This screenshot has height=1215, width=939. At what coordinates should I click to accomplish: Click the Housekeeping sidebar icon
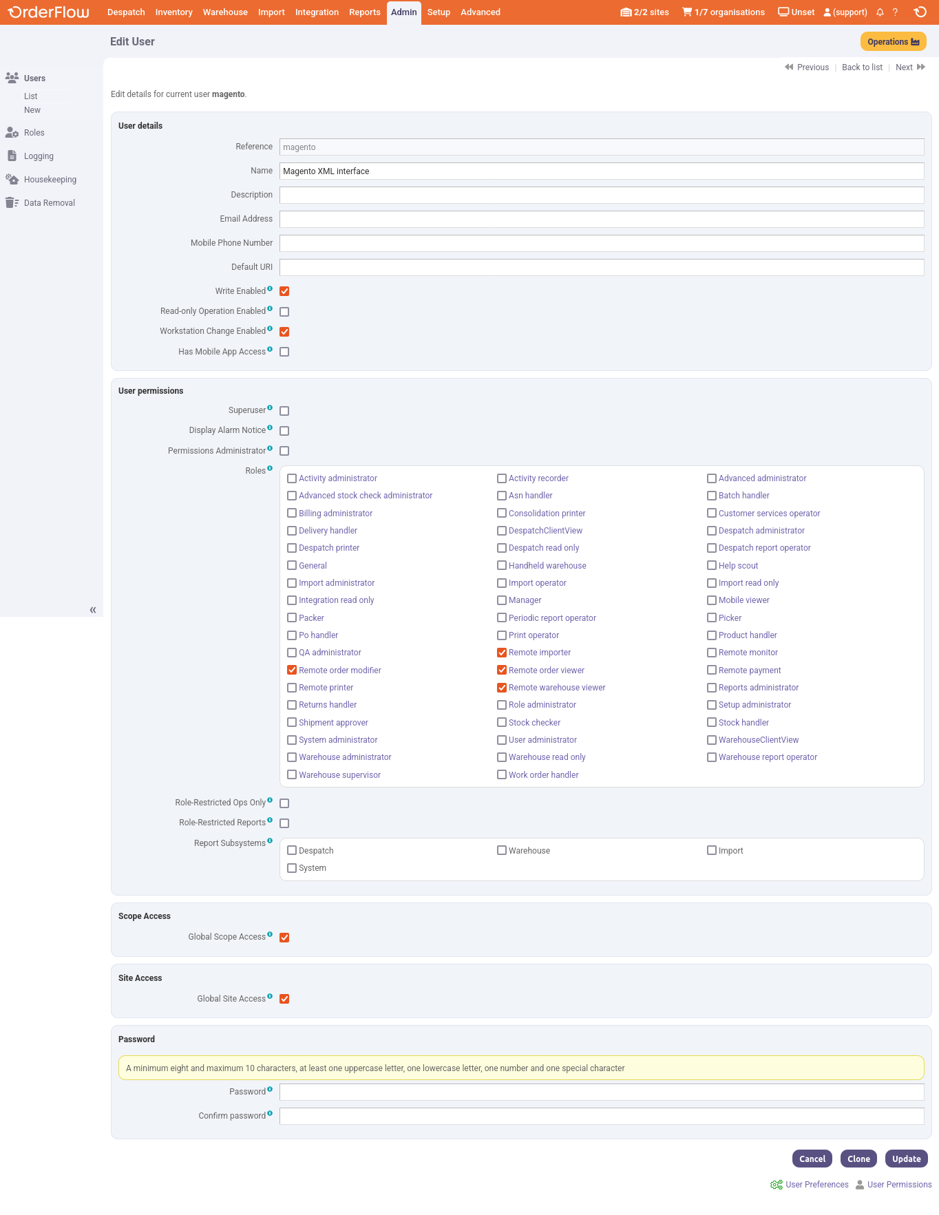[x=12, y=179]
